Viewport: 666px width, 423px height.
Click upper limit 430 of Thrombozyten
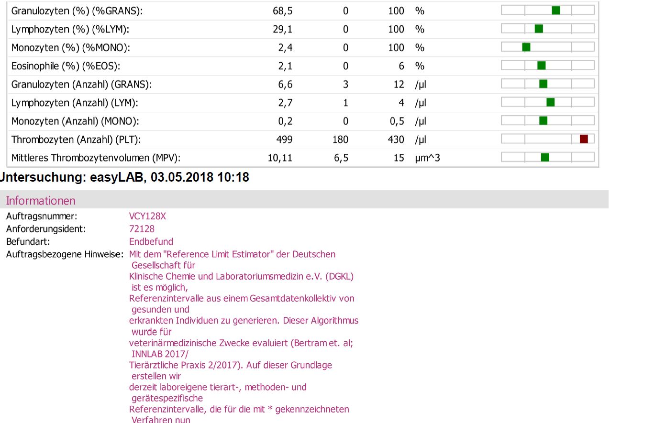pos(396,140)
